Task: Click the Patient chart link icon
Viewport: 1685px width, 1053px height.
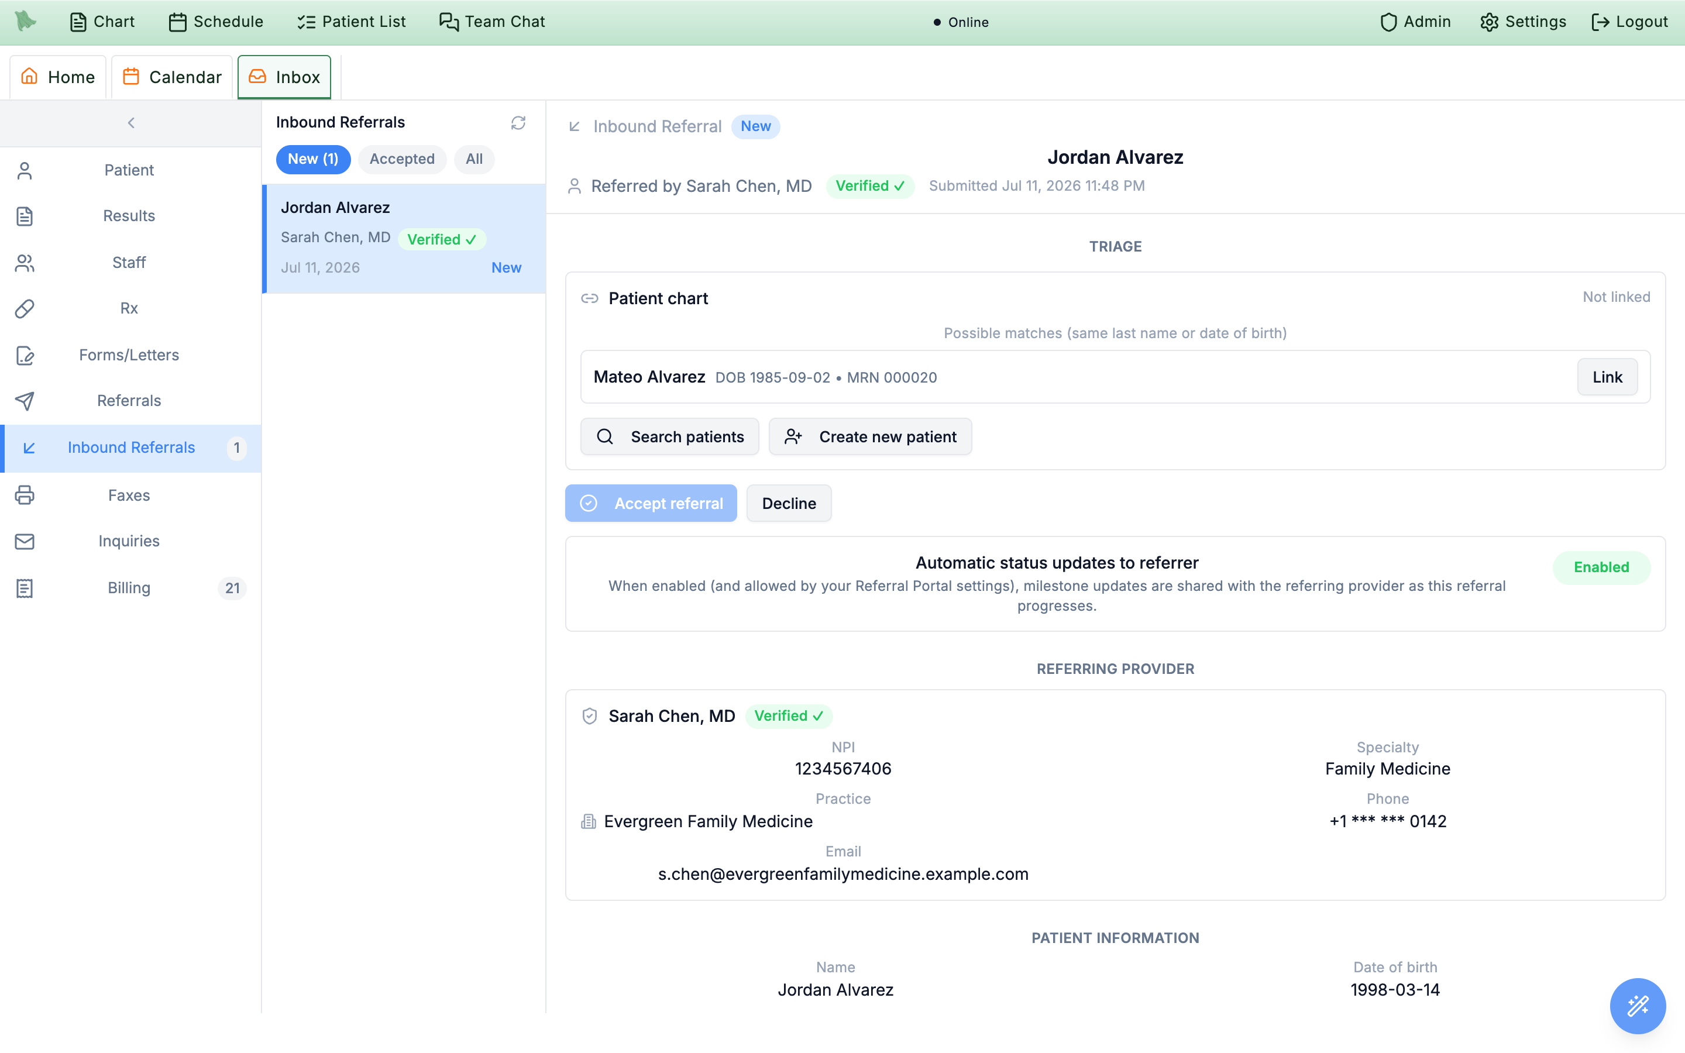Action: tap(590, 299)
